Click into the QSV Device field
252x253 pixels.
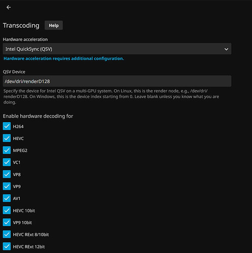coord(117,81)
